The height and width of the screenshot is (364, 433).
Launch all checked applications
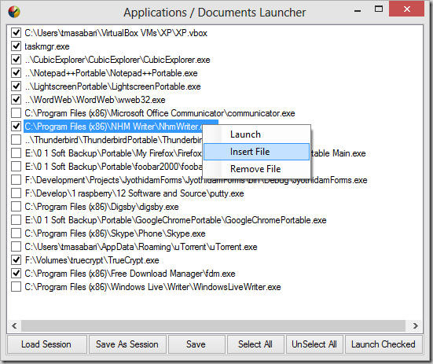pos(383,344)
